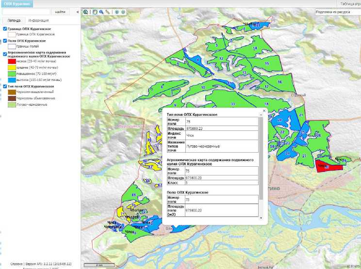The image size is (361, 269).
Task: Select the Легенда tab
Action: coord(14,21)
